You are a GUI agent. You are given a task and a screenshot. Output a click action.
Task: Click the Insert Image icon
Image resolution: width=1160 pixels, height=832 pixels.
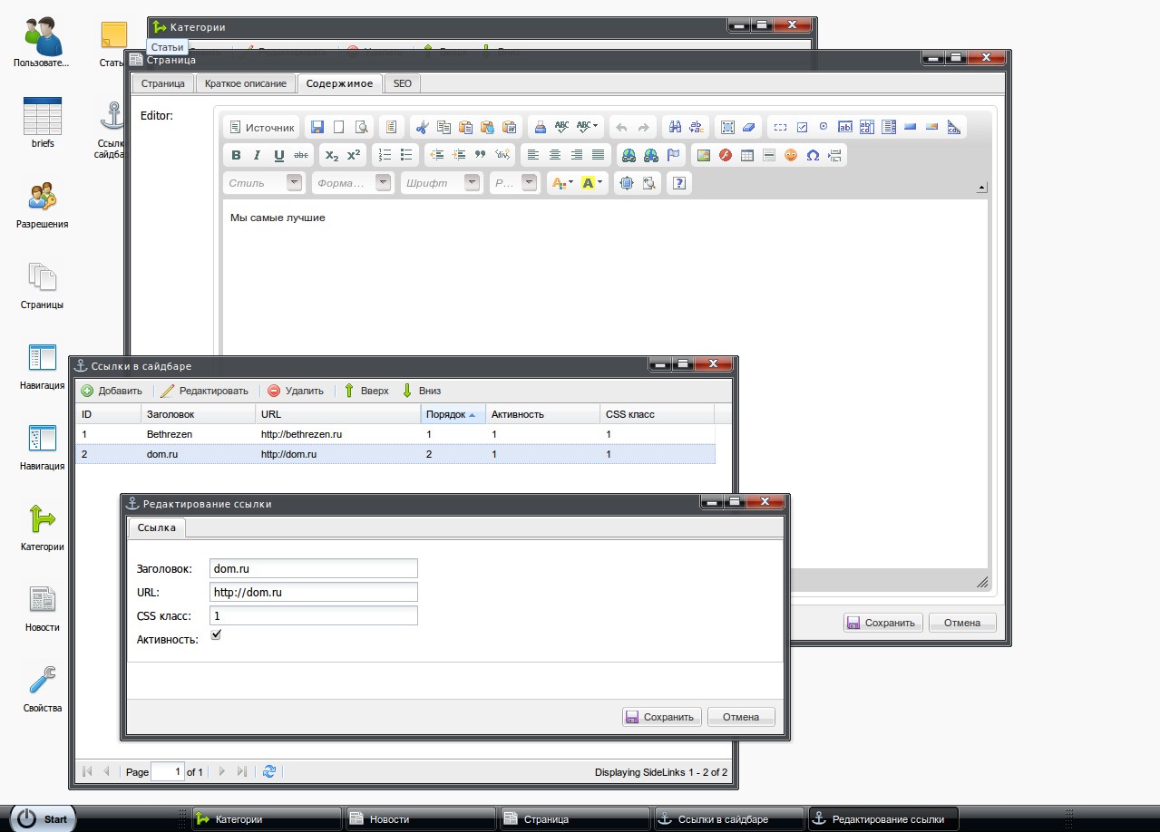pos(704,155)
